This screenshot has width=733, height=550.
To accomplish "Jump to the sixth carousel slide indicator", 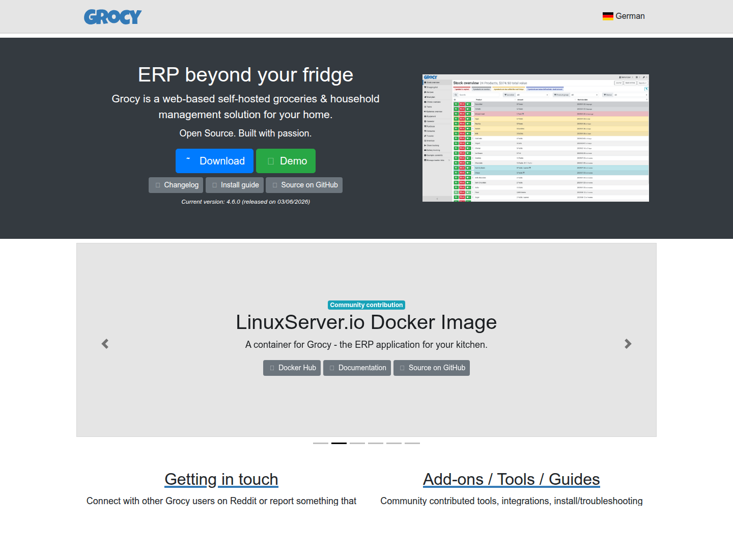I will tap(412, 443).
